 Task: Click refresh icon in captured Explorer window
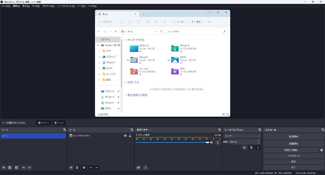(x=161, y=31)
